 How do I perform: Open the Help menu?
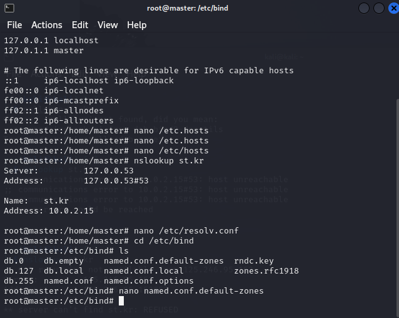pyautogui.click(x=137, y=25)
